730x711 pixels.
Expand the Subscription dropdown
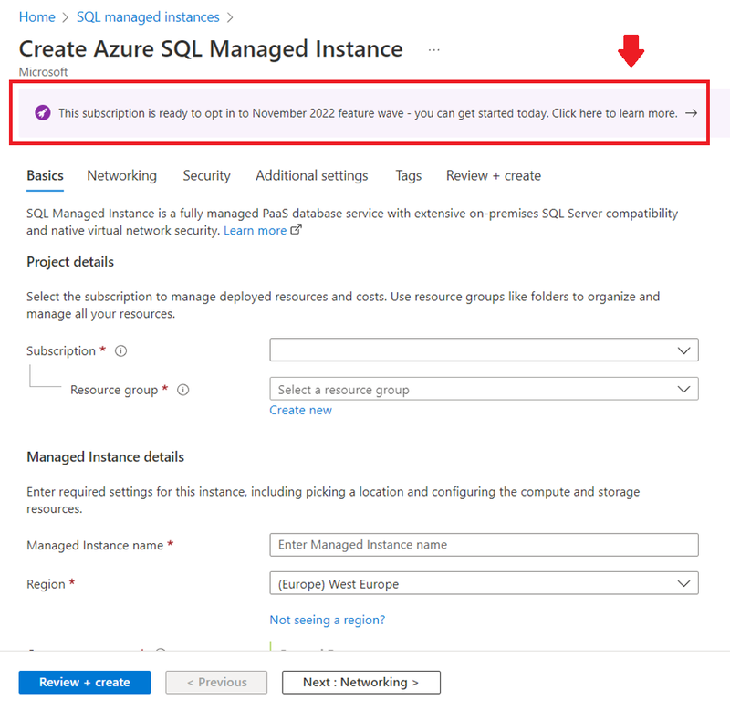pyautogui.click(x=484, y=350)
